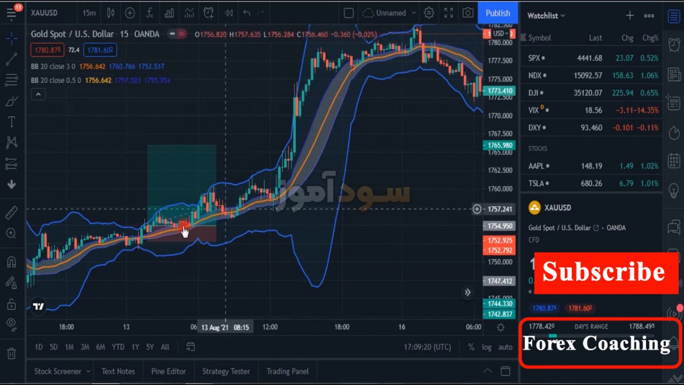Image resolution: width=684 pixels, height=385 pixels.
Task: Select the crosshair cursor tool
Action: click(11, 38)
